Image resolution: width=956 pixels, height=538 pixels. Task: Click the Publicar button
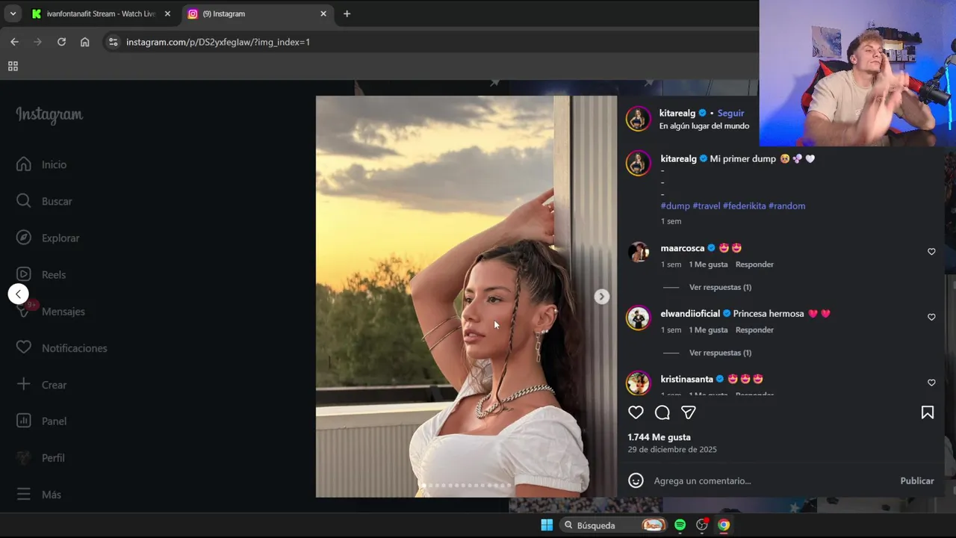coord(917,480)
